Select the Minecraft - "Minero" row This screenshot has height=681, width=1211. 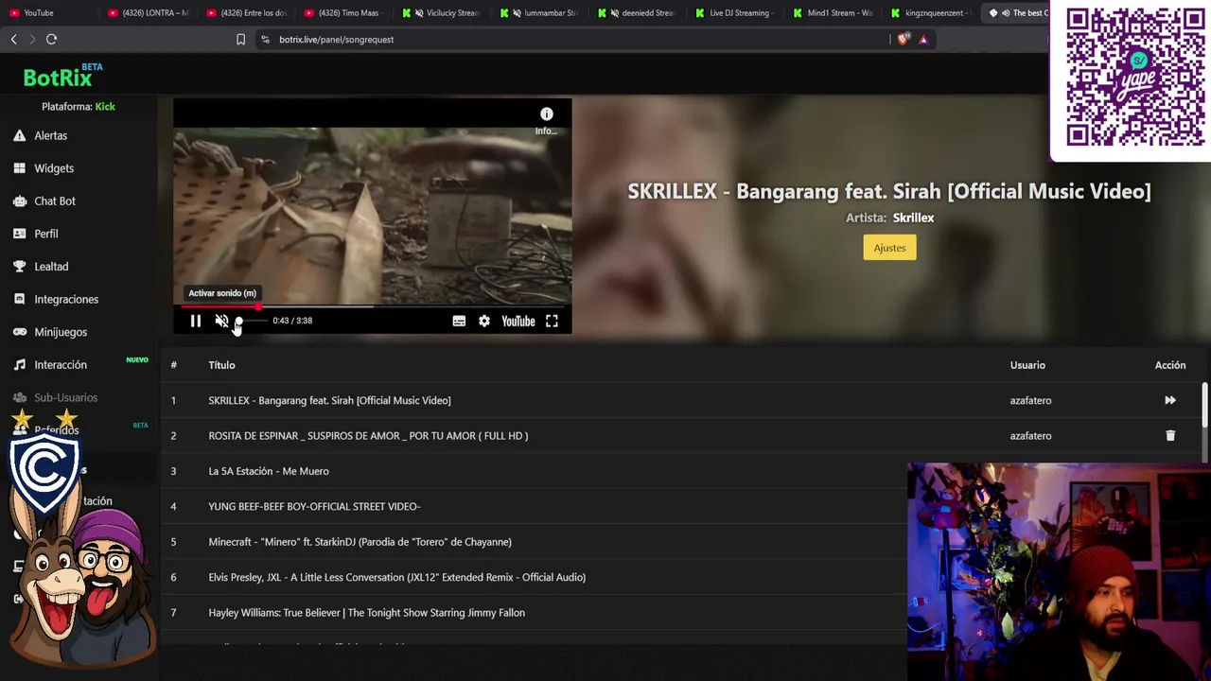tap(360, 542)
